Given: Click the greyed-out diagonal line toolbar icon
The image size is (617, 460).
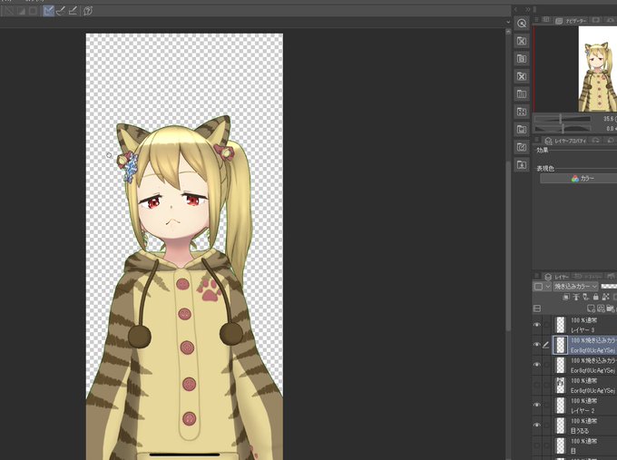Looking at the screenshot, I should pos(9,11).
